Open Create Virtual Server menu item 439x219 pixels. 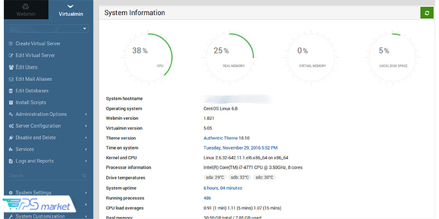(38, 44)
